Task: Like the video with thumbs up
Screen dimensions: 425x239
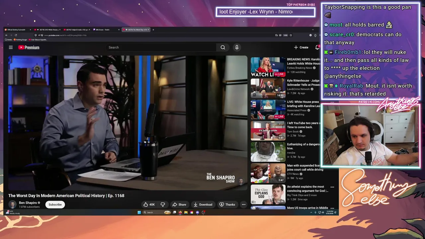Action: pos(149,204)
